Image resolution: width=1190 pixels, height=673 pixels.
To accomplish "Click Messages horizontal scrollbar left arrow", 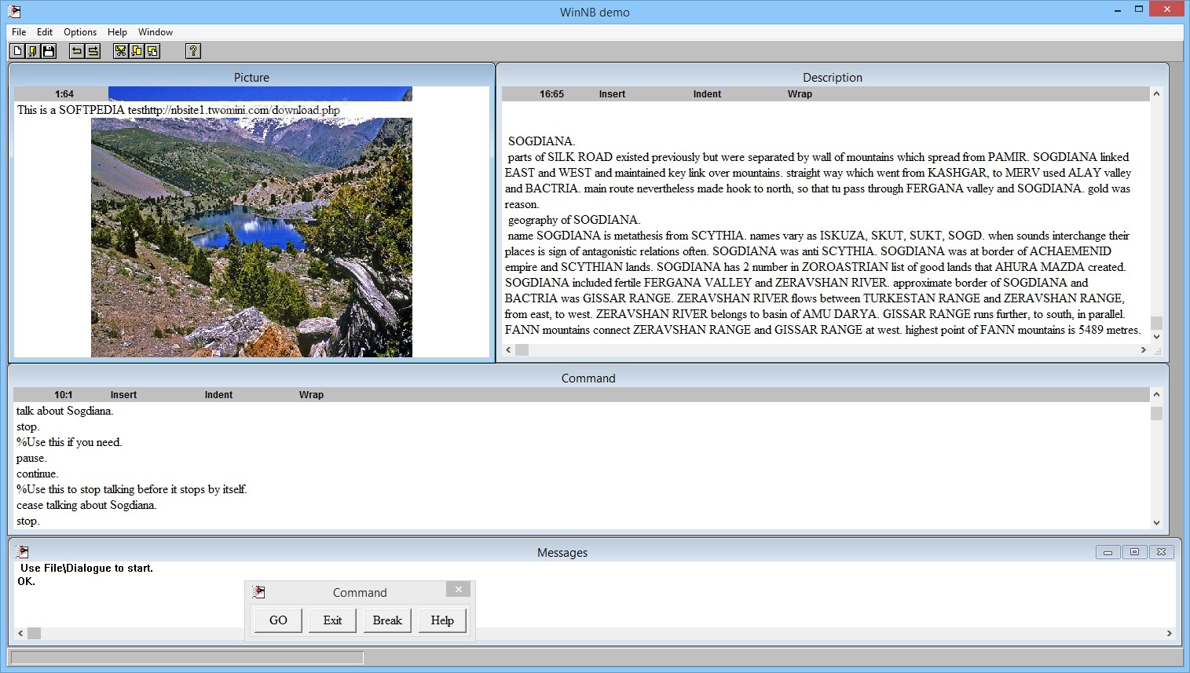I will (x=20, y=633).
